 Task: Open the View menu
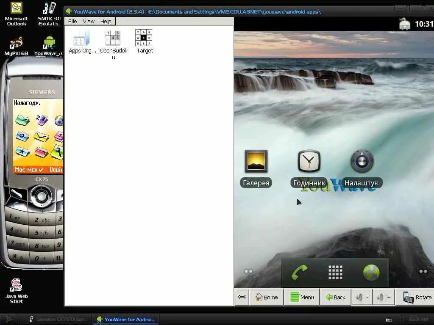click(x=89, y=21)
